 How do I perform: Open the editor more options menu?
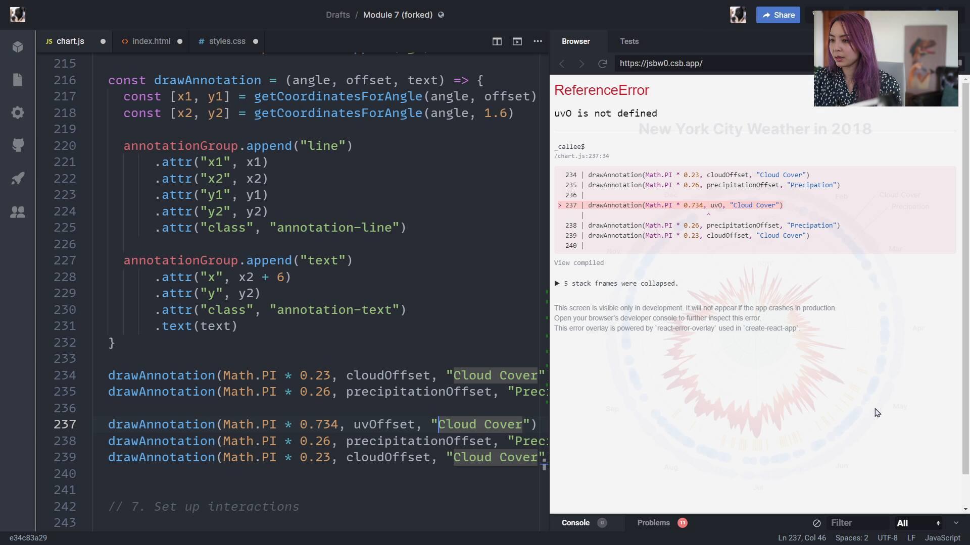pyautogui.click(x=538, y=41)
